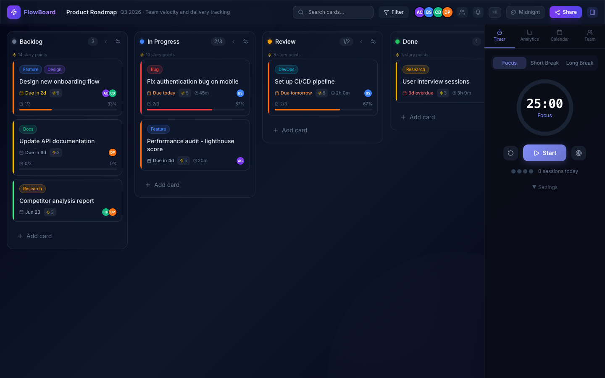The height and width of the screenshot is (378, 605).
Task: Collapse the Backlog column with its chevron
Action: click(106, 42)
